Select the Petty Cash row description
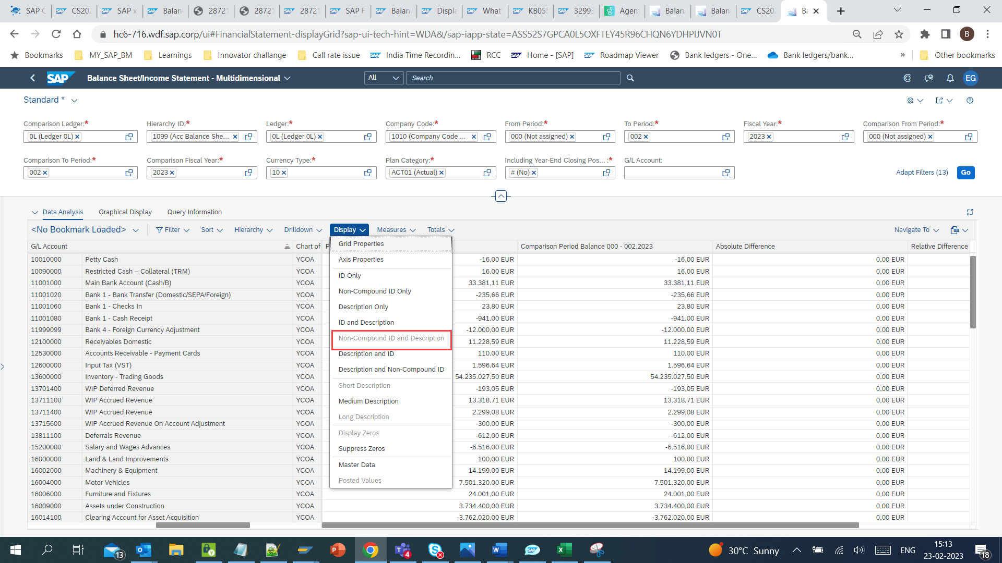The width and height of the screenshot is (1002, 563). (x=102, y=260)
